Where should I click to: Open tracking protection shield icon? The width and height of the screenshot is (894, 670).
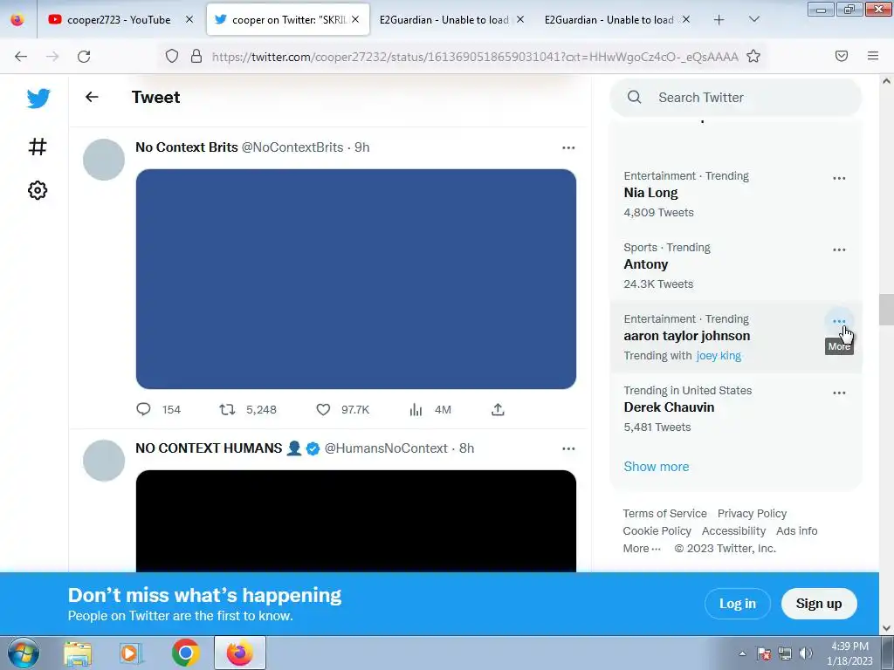pyautogui.click(x=172, y=56)
